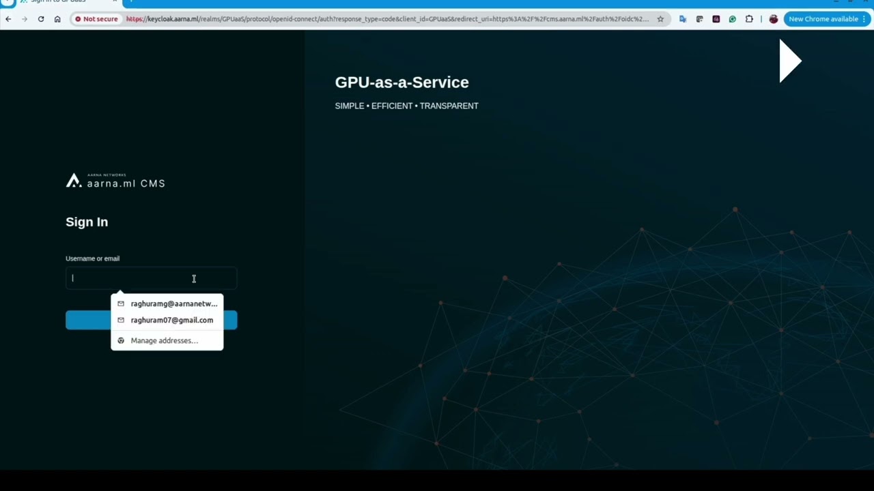This screenshot has height=491, width=874.
Task: Click the Username or email label
Action: 92,258
